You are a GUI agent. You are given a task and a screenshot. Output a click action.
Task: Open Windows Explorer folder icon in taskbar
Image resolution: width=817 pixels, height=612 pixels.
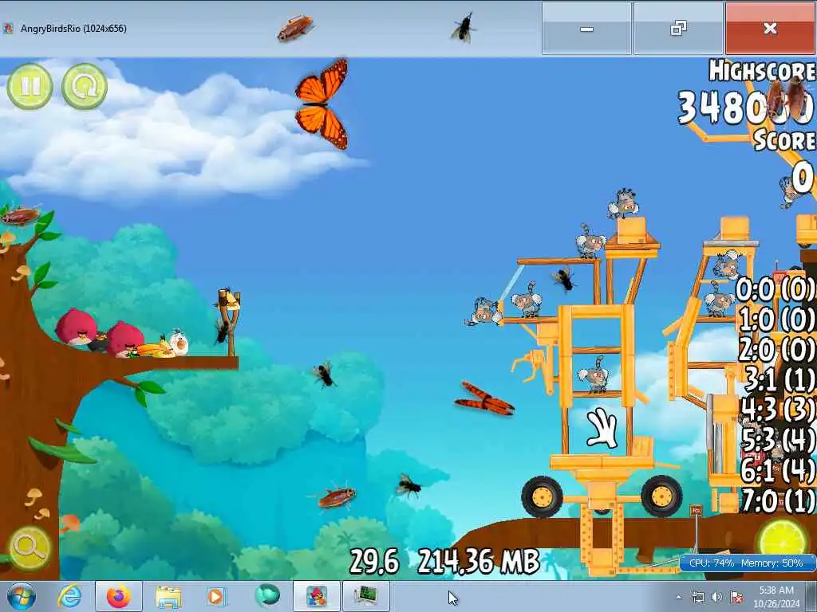point(168,597)
